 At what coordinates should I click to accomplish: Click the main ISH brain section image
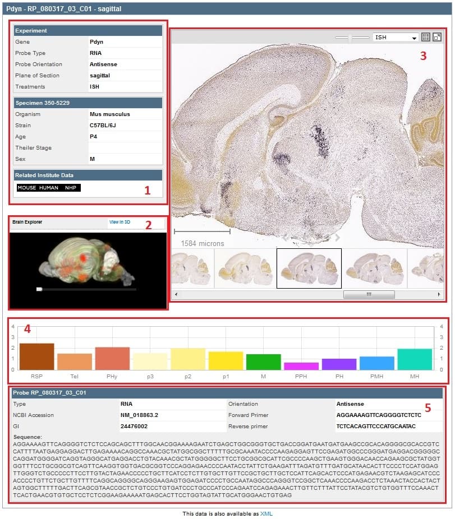click(307, 146)
